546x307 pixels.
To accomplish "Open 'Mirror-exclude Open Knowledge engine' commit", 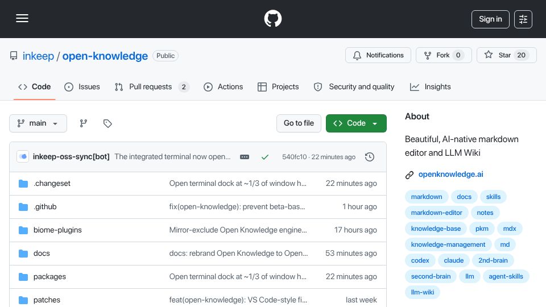I will tap(238, 230).
